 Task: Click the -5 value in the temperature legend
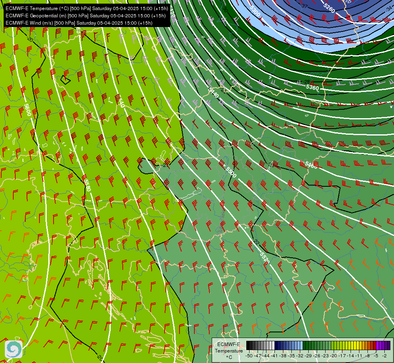376,356
